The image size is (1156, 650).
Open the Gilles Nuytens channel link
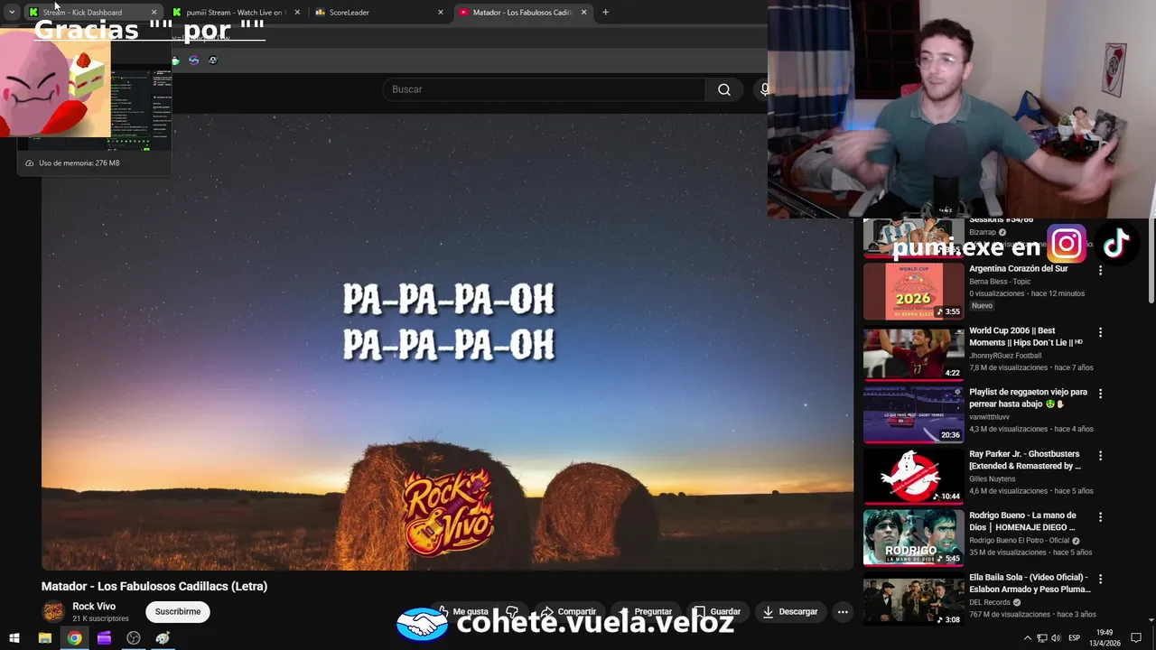993,479
